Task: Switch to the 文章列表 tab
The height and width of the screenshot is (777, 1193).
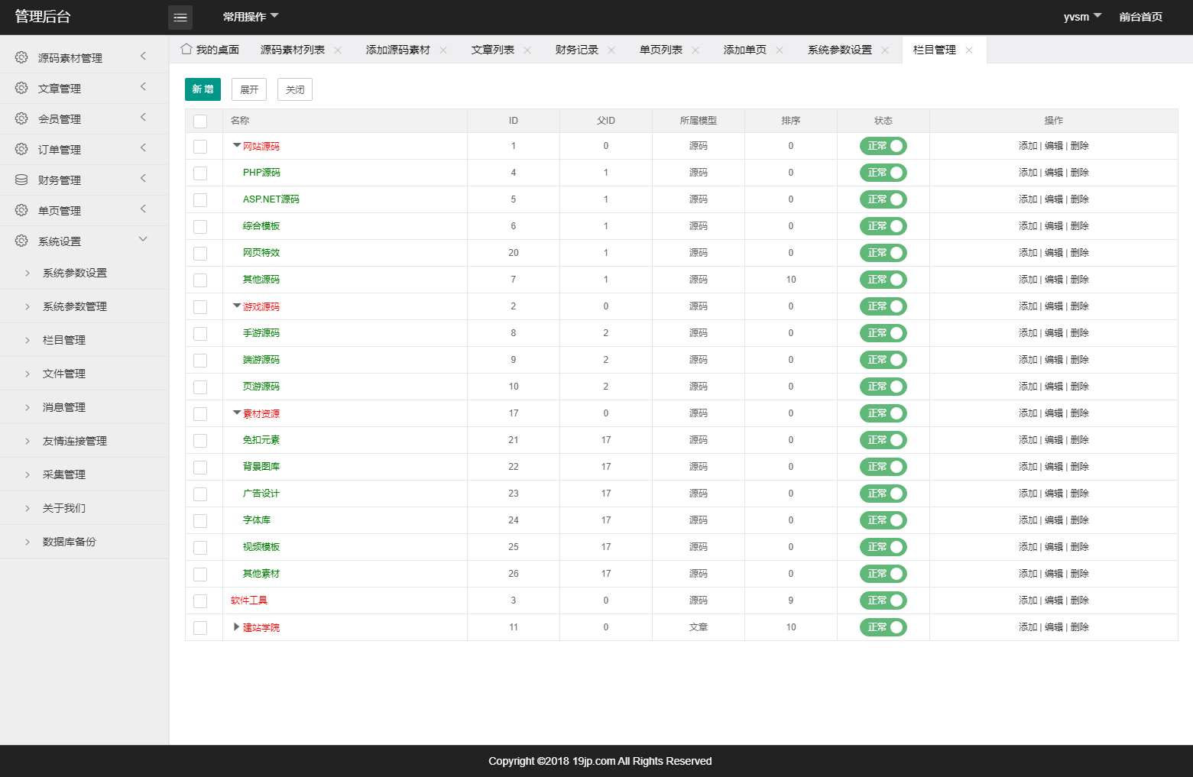Action: 493,50
